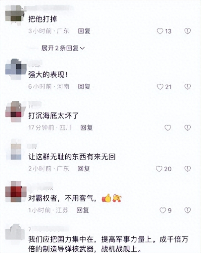Like the "让这群无耻的东西有来无回" comment
The image size is (201, 253).
pyautogui.click(x=159, y=169)
